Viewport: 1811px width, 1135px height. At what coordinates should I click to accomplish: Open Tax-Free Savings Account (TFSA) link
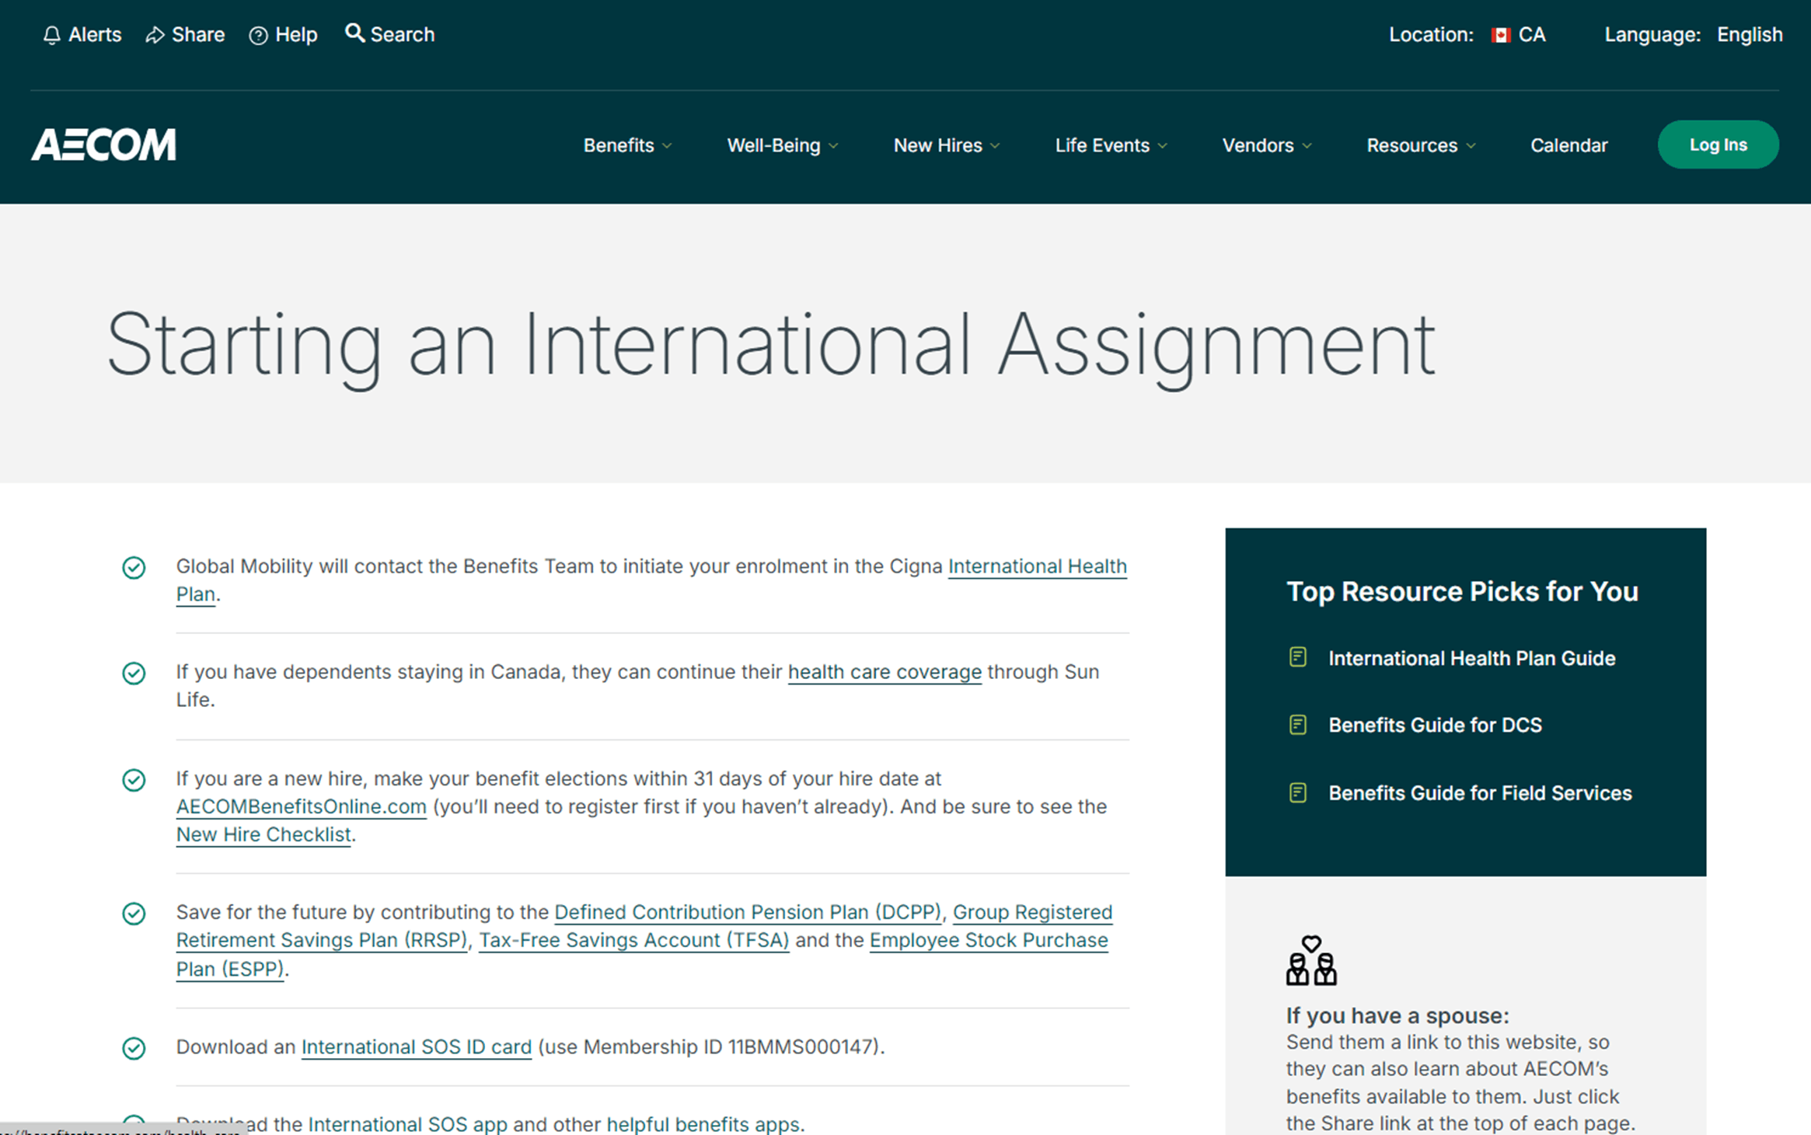[x=633, y=940]
